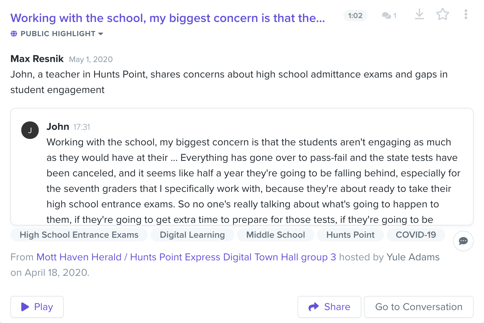Expand the Public Highlight visibility dropdown
Screen dimensions: 484x323
tap(57, 34)
